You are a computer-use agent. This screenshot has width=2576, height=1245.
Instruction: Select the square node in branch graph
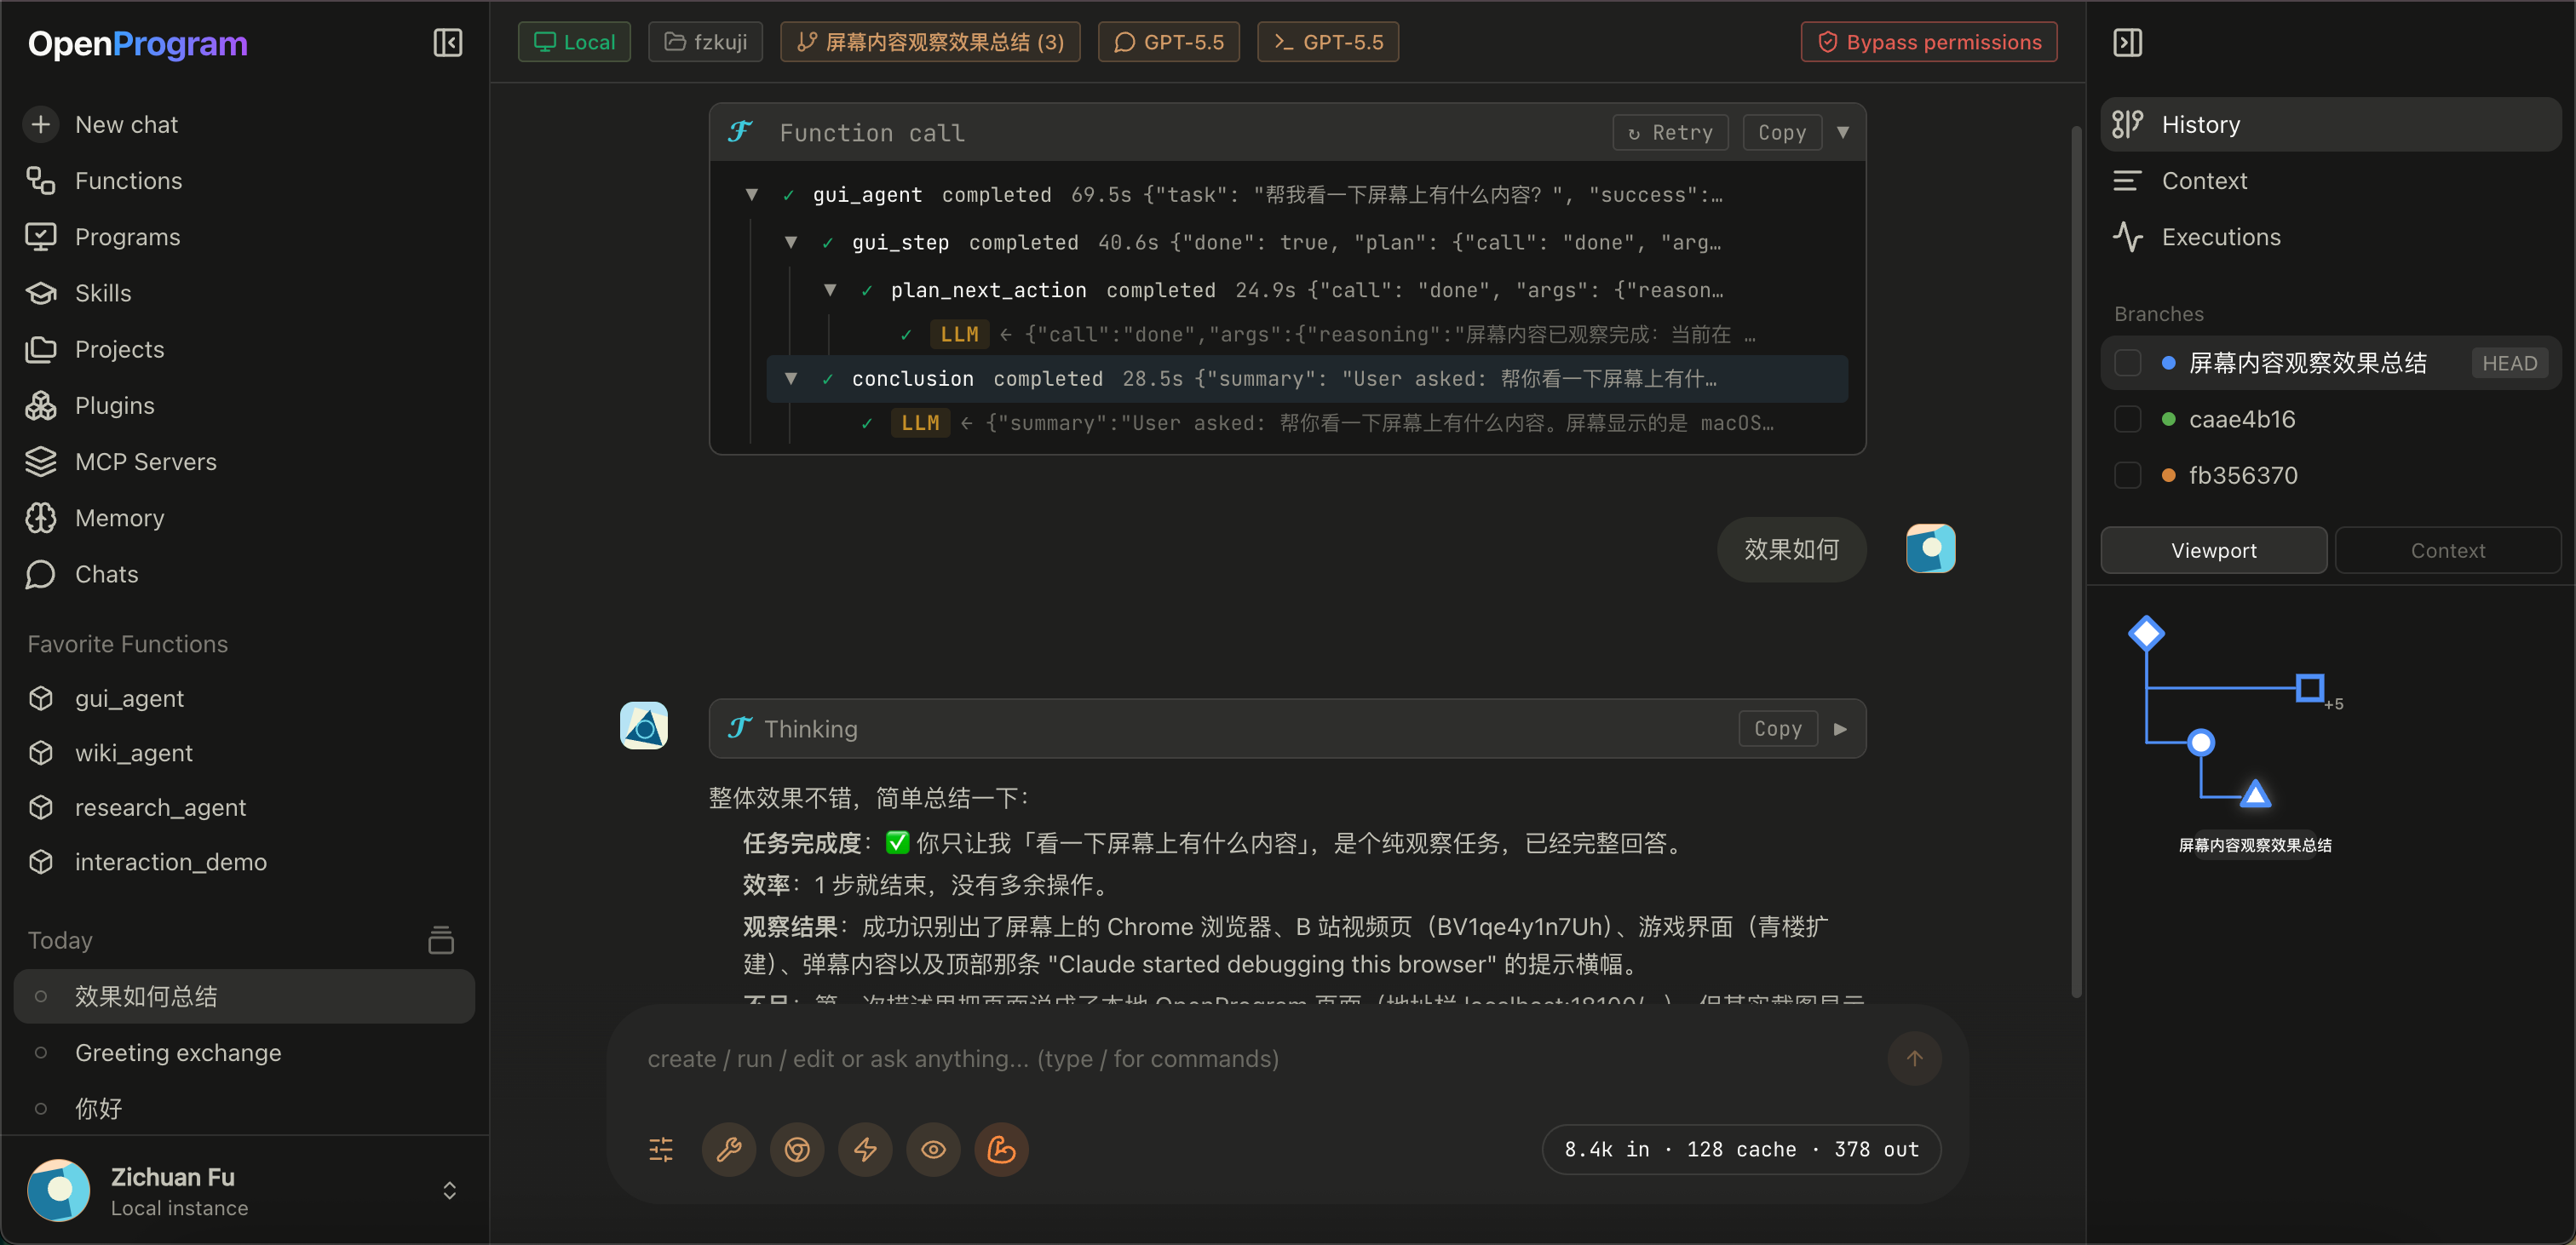point(2309,688)
